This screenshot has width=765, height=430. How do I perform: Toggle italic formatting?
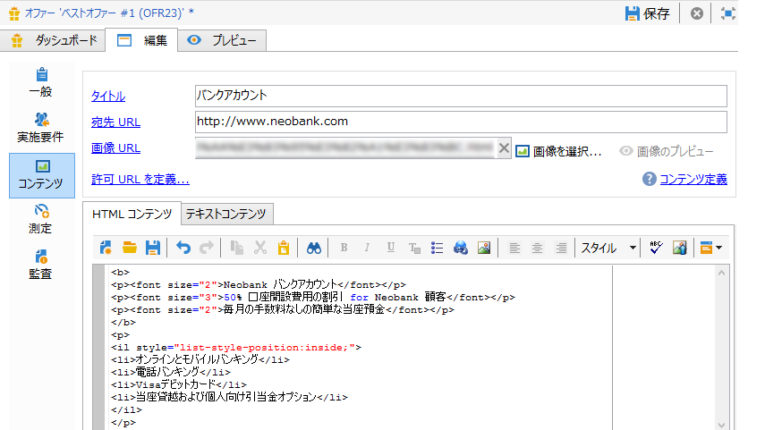pos(367,248)
